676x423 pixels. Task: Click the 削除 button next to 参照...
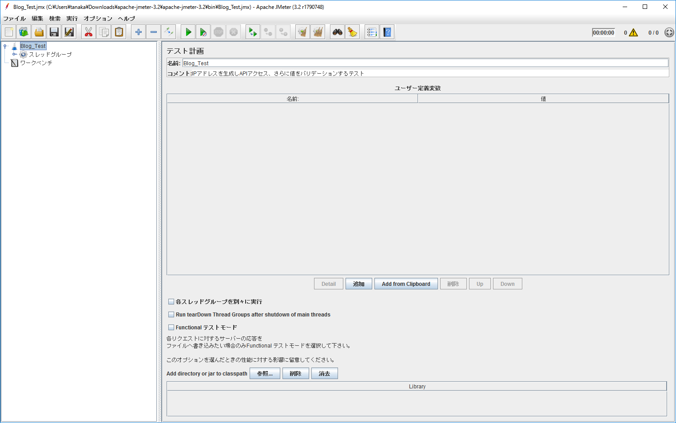(x=296, y=374)
